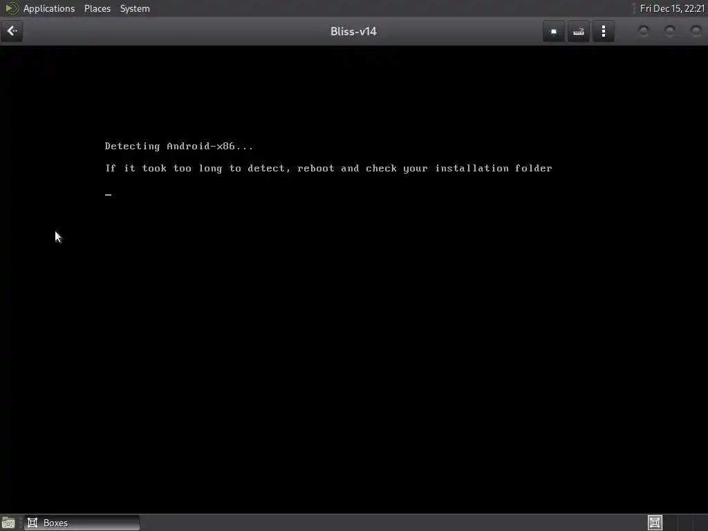Select the first workspace containing Boxes
This screenshot has height=531, width=708.
point(655,523)
